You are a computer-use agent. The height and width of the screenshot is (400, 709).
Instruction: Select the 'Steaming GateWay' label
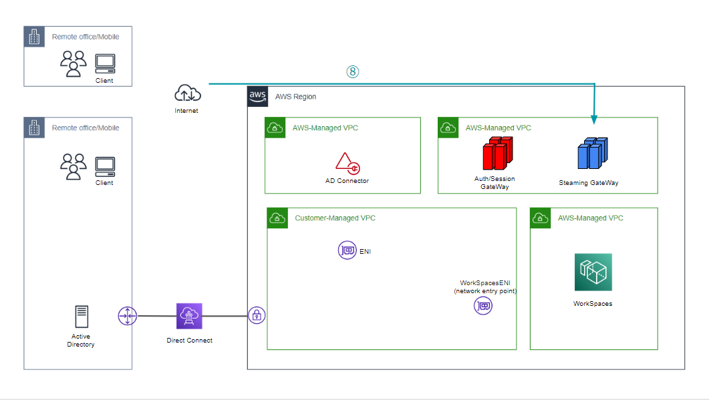588,182
